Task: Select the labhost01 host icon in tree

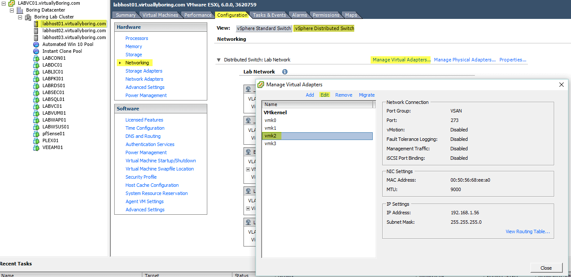Action: click(36, 24)
